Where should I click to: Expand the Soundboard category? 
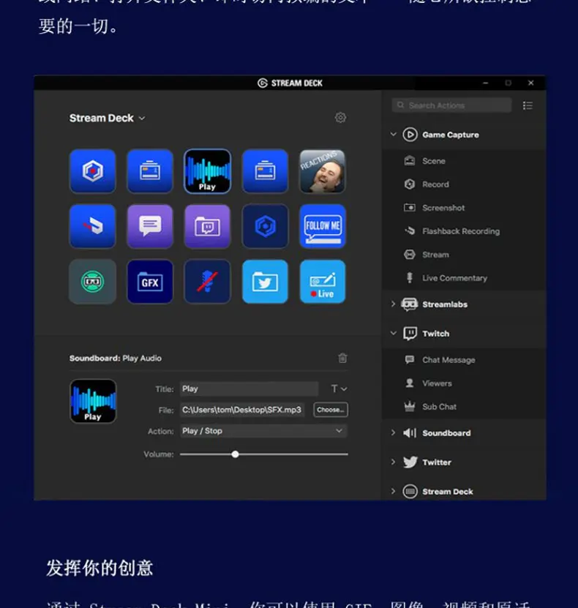(x=394, y=432)
